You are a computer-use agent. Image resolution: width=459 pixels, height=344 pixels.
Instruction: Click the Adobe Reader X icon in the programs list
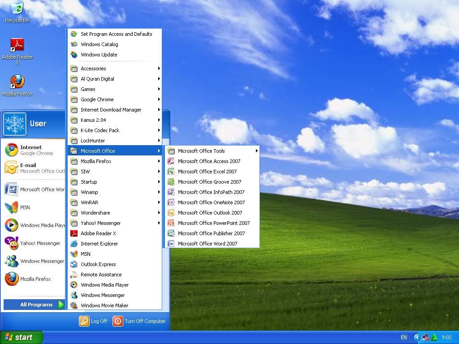pos(74,233)
